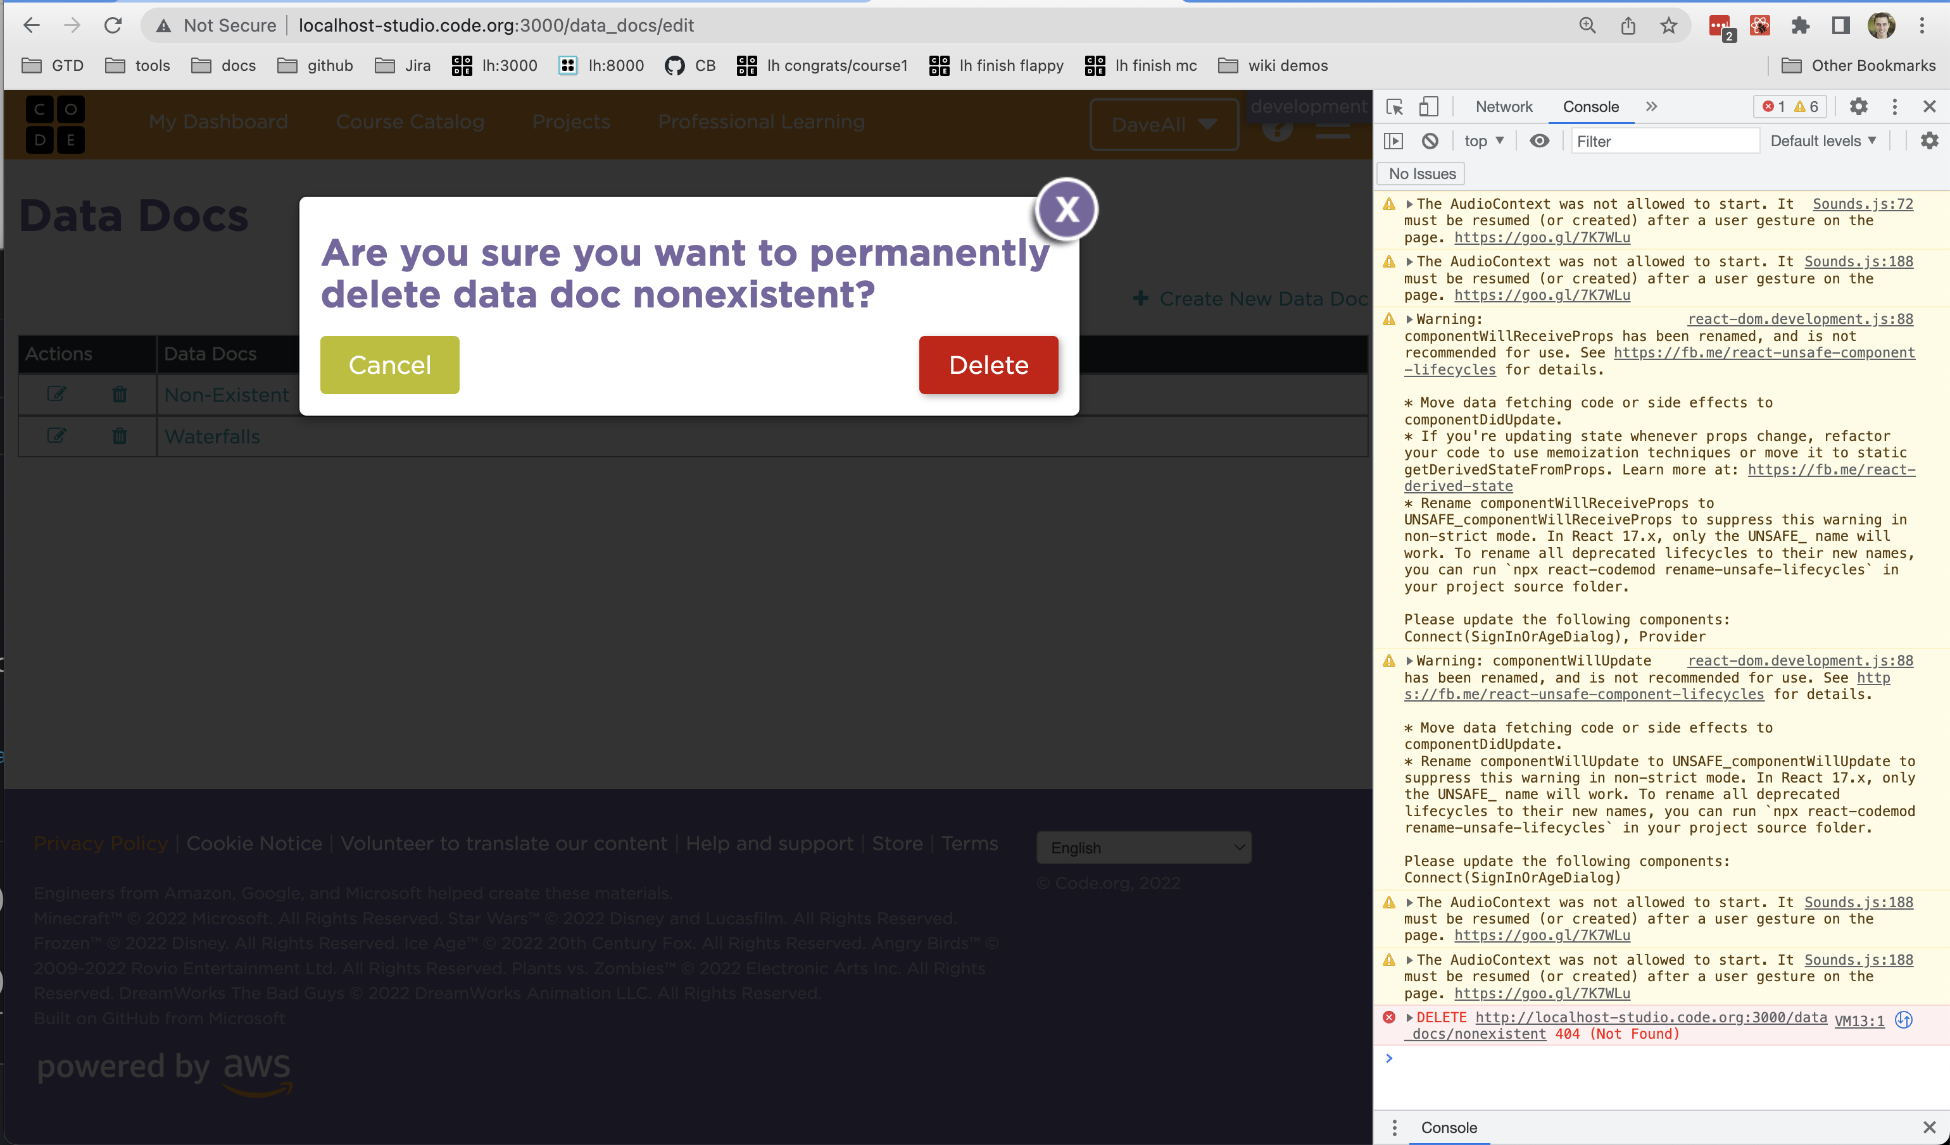Open the English language selector
Screen dimensions: 1950x1145
click(x=1143, y=847)
